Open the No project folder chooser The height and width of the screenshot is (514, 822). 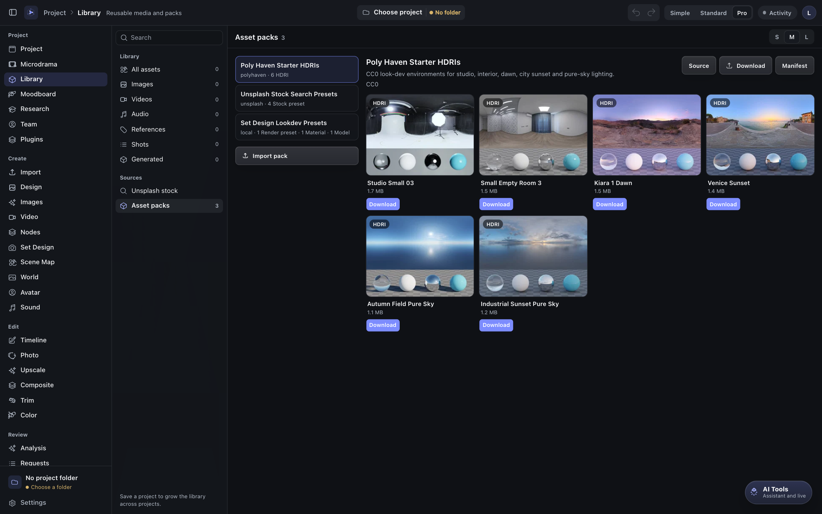click(x=55, y=482)
